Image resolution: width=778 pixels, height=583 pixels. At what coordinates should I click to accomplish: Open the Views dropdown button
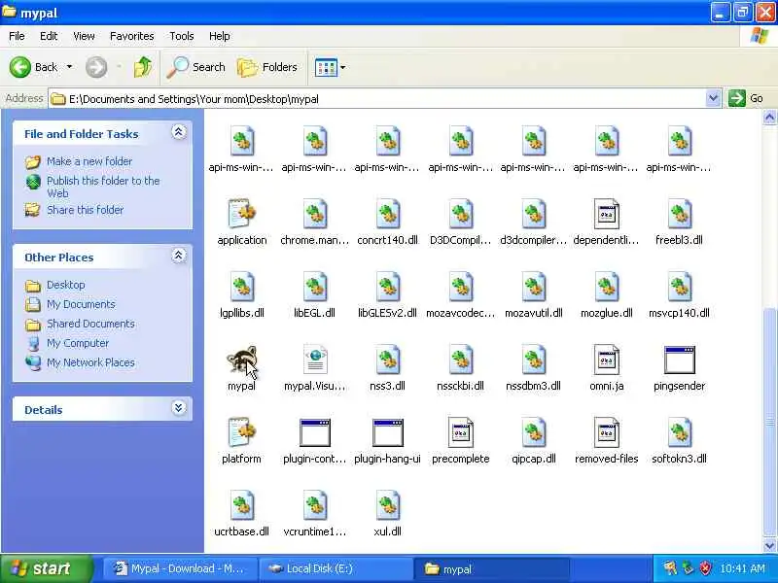pos(330,67)
